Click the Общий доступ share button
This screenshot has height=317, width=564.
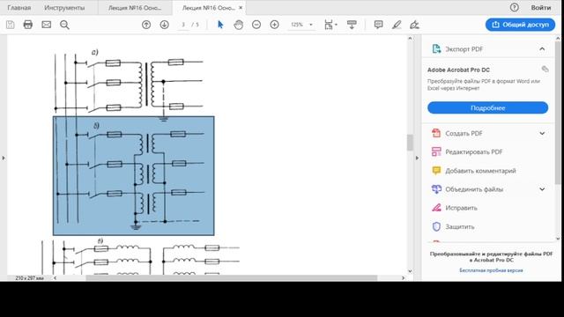point(520,25)
